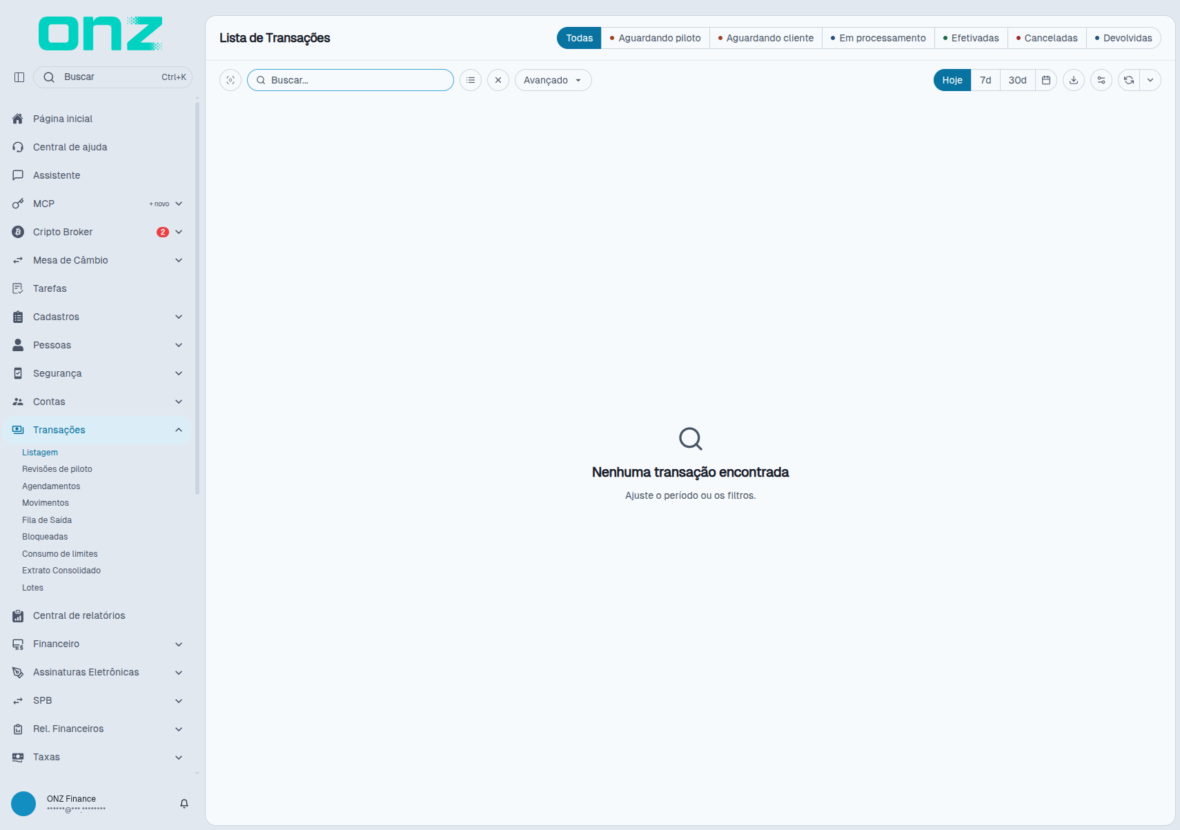Open the sidebar Buscar Ctrl+K search
This screenshot has height=830, width=1180.
point(113,77)
